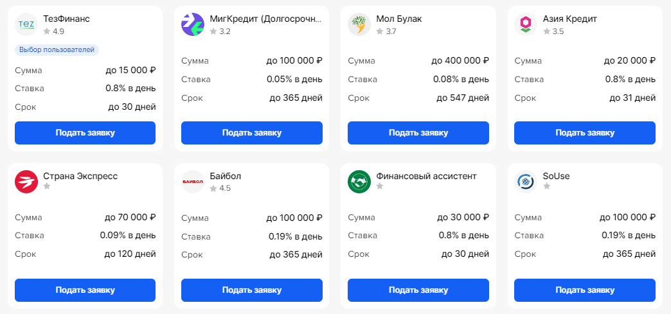Open the МигКредит (Долгосрочн... title link
Image resolution: width=671 pixels, height=314 pixels.
pyautogui.click(x=265, y=19)
